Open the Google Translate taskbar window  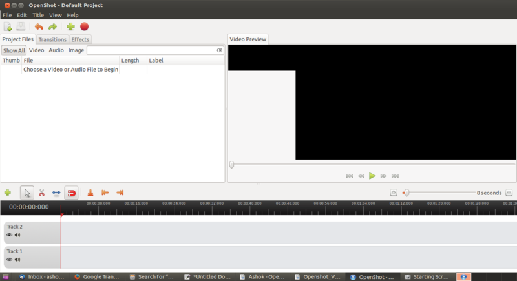click(x=97, y=276)
